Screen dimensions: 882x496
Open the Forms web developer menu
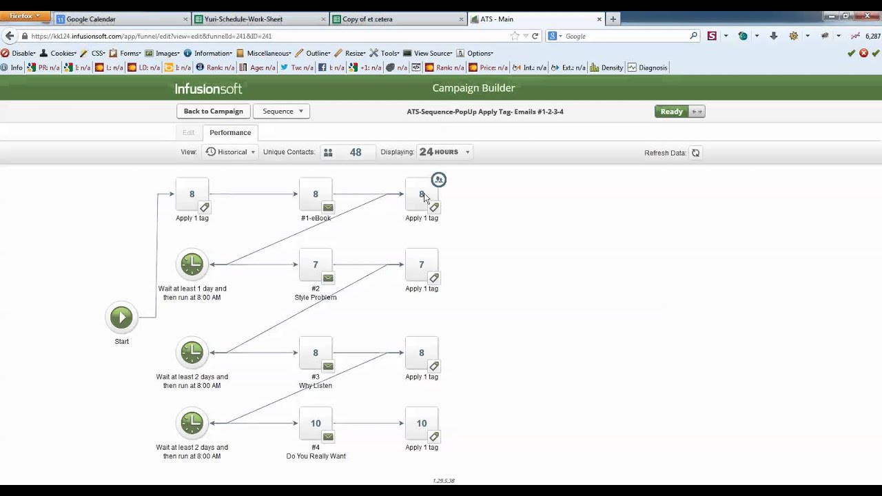pos(125,53)
